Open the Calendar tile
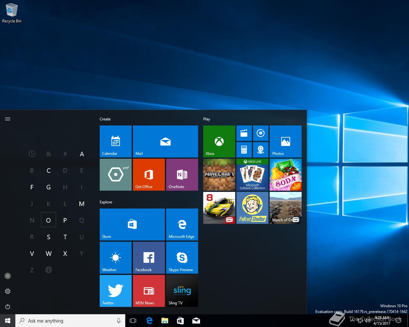Image resolution: width=409 pixels, height=327 pixels. (x=116, y=141)
